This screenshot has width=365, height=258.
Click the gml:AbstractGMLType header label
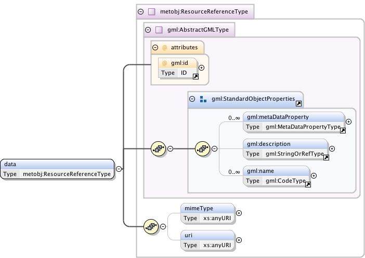coord(198,30)
